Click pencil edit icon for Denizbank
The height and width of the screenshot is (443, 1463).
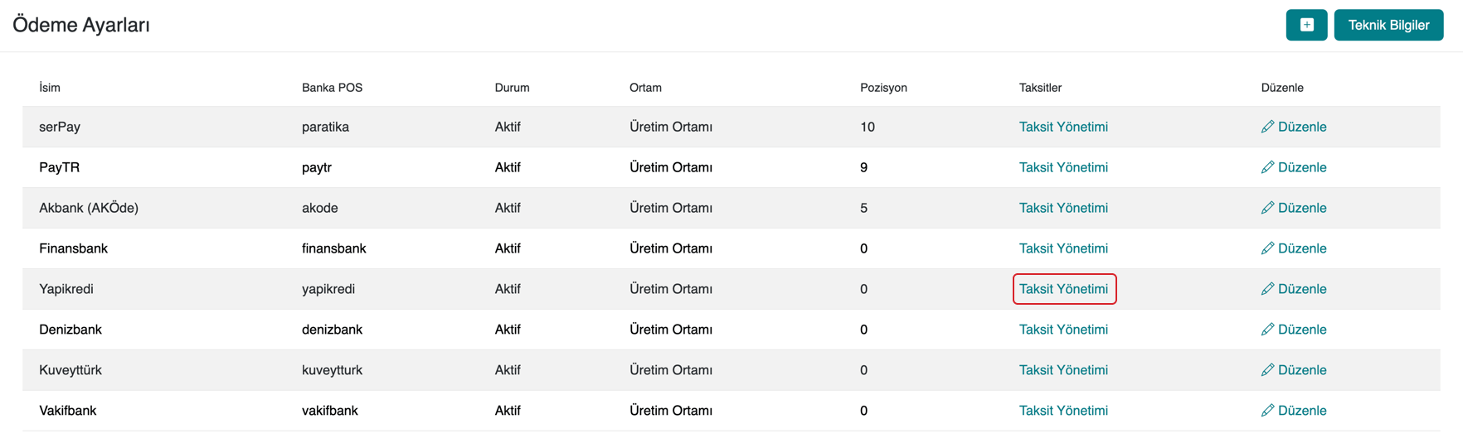1267,330
